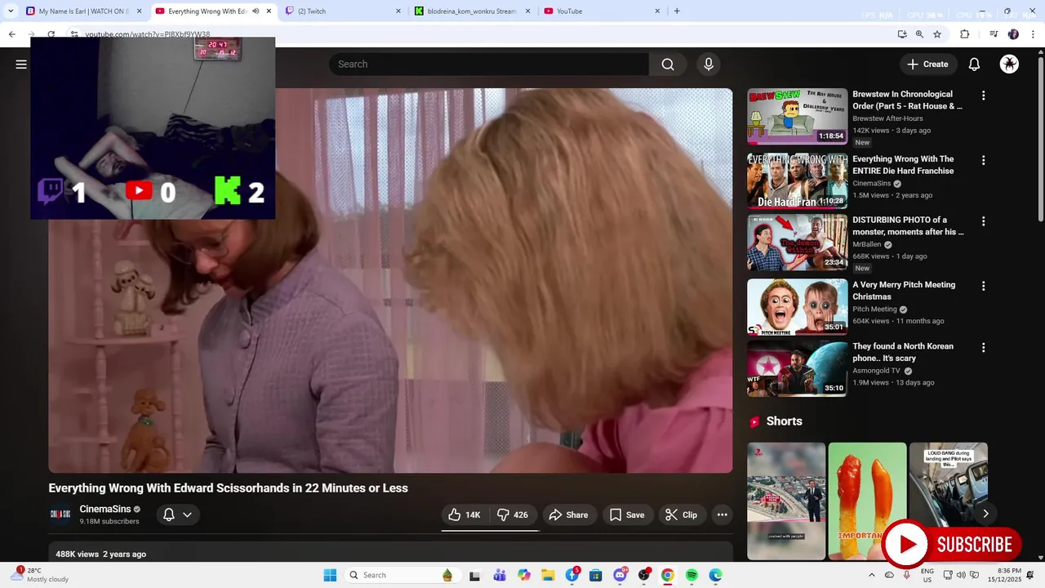Viewport: 1045px width, 588px height.
Task: Mute the audio on Everything Wrong tab
Action: (x=256, y=11)
